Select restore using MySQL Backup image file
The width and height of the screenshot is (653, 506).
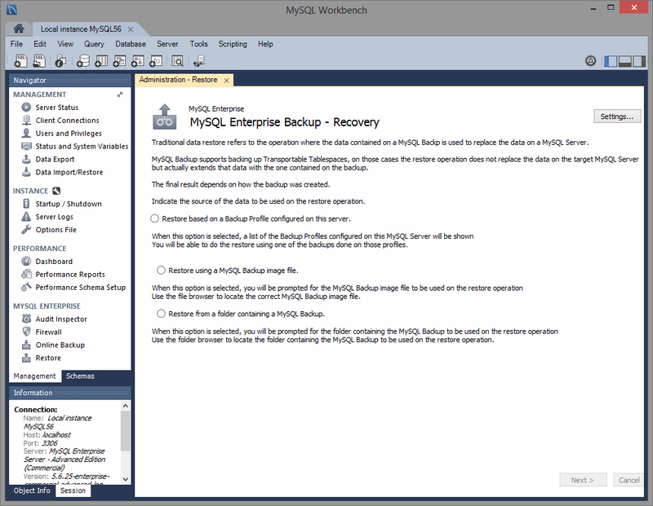pos(161,271)
